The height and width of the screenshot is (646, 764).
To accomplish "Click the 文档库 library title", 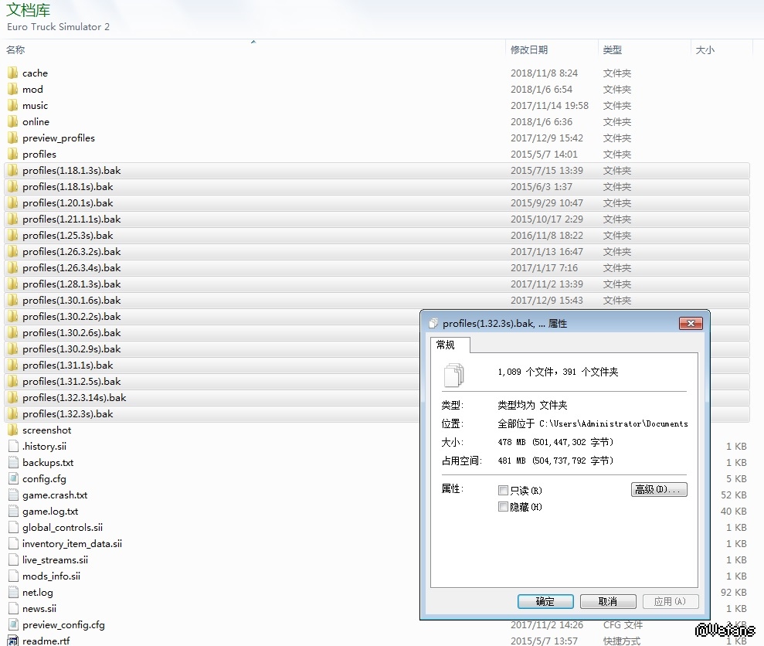I will [29, 9].
